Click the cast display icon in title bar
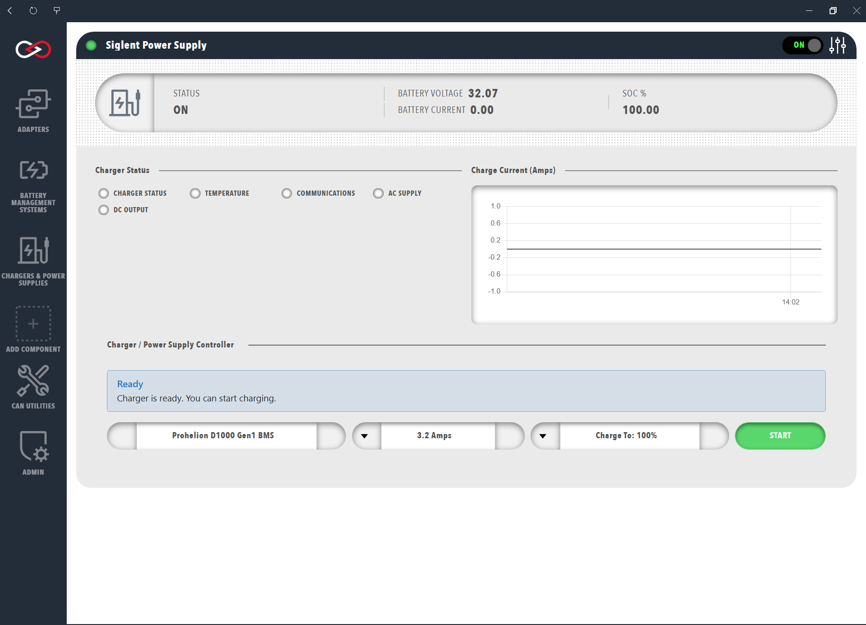The height and width of the screenshot is (625, 866). [57, 10]
